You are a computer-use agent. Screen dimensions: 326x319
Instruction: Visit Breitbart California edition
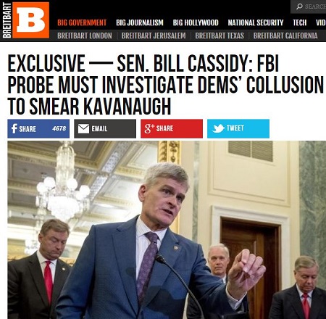point(285,36)
